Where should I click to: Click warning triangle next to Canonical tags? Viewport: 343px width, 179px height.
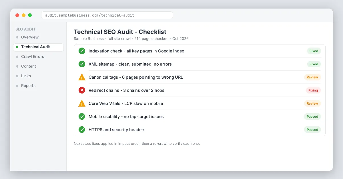click(x=82, y=77)
